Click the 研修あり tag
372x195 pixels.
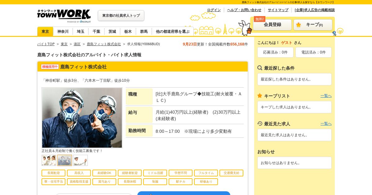206,182
